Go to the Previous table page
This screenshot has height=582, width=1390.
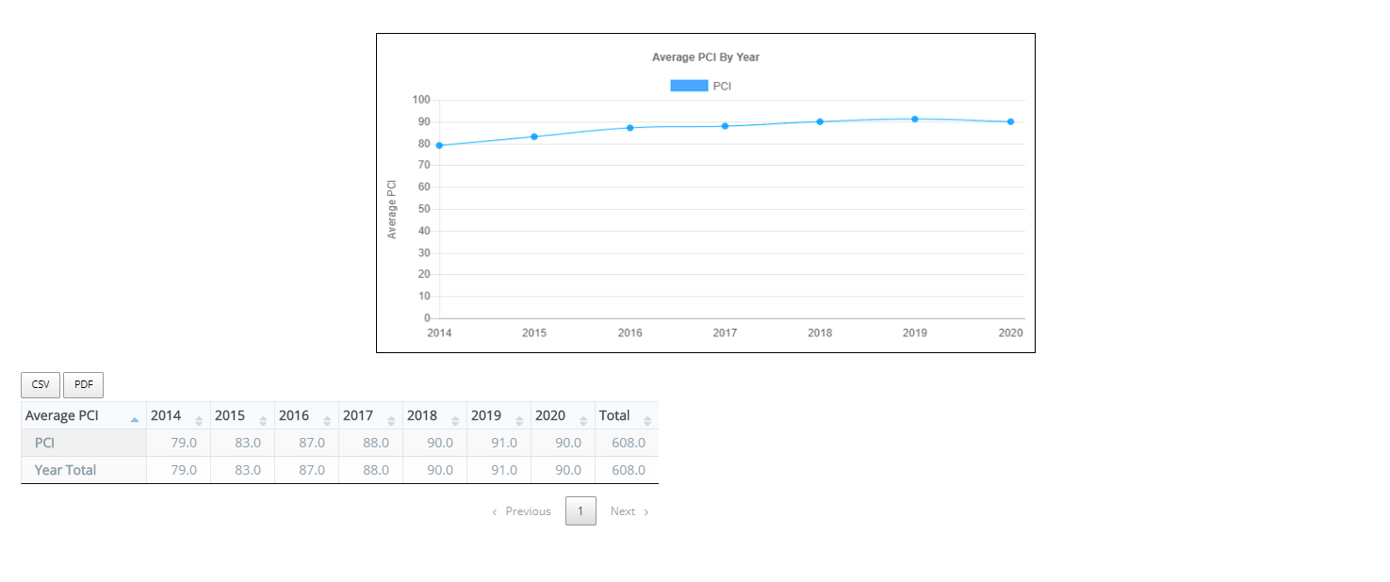click(x=521, y=511)
